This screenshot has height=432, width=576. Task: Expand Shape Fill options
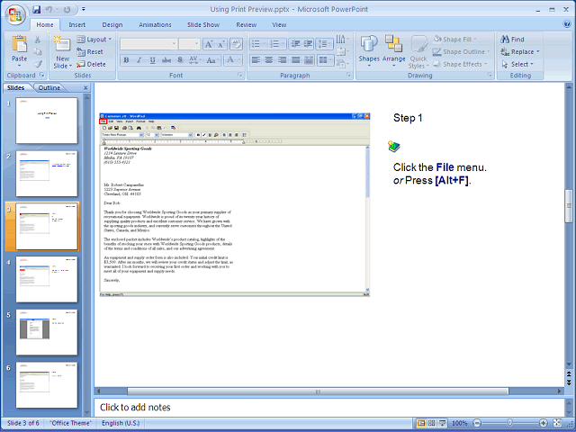click(x=454, y=40)
